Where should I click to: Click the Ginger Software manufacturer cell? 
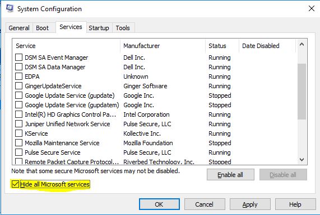point(145,86)
